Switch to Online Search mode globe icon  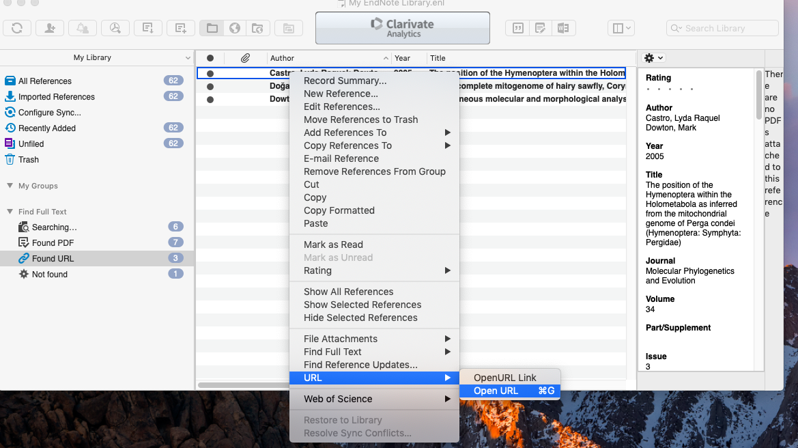[x=235, y=28]
